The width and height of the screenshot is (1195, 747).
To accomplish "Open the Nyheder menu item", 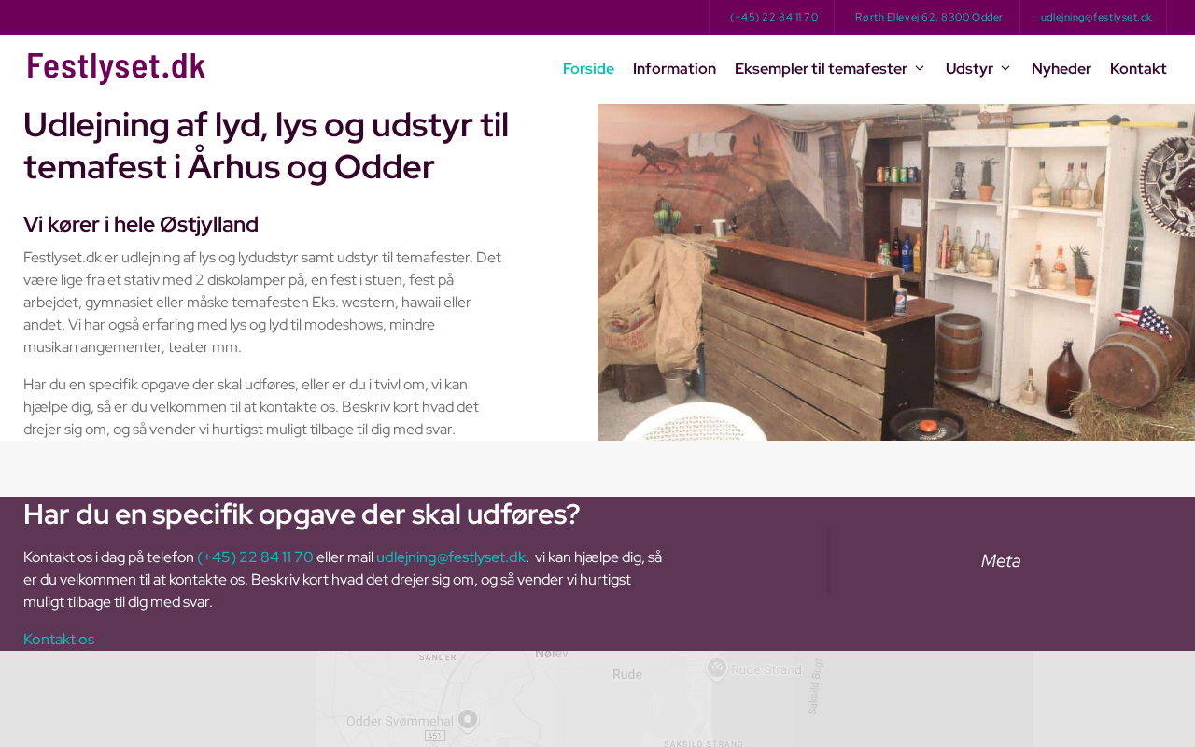I will (x=1061, y=68).
